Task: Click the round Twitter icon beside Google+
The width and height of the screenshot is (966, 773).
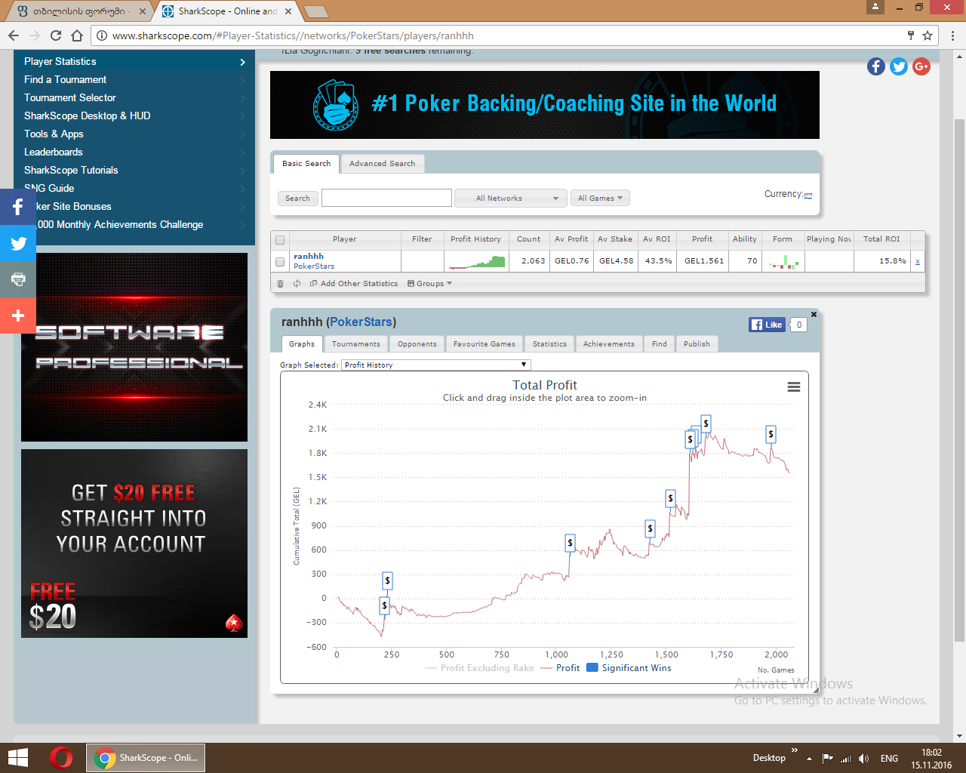Action: click(x=899, y=66)
